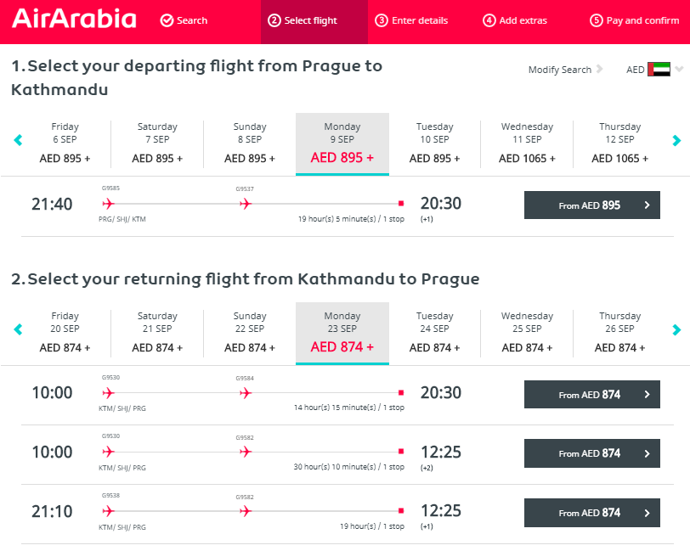Click the UAE flag currency icon
690x551 pixels.
(x=659, y=70)
